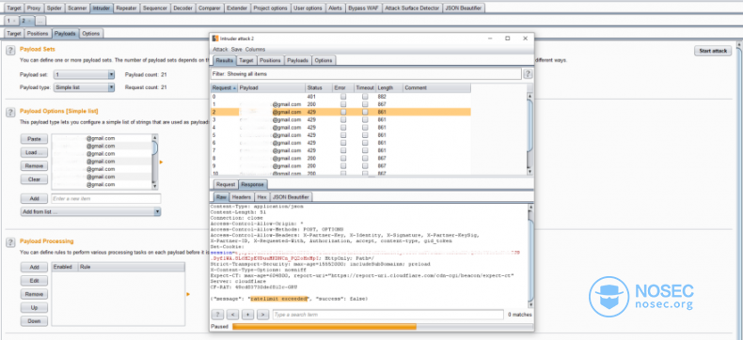Open the Attack menu in attack window
743x340 pixels.
click(x=220, y=49)
